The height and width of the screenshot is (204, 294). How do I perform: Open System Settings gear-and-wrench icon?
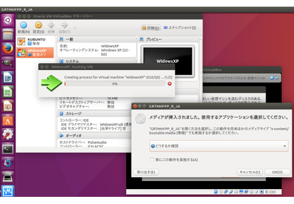coord(8,134)
